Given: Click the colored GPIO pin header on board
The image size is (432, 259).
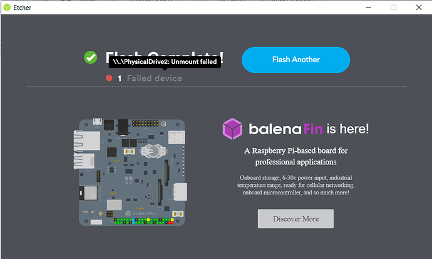Looking at the screenshot, I should point(144,221).
